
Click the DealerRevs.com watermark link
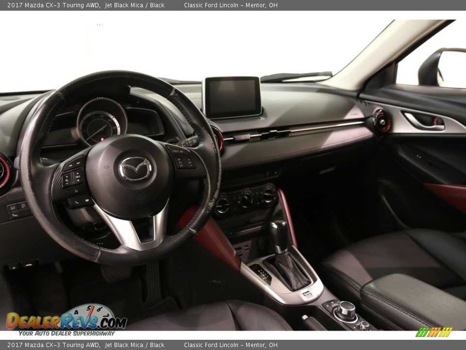click(x=62, y=321)
